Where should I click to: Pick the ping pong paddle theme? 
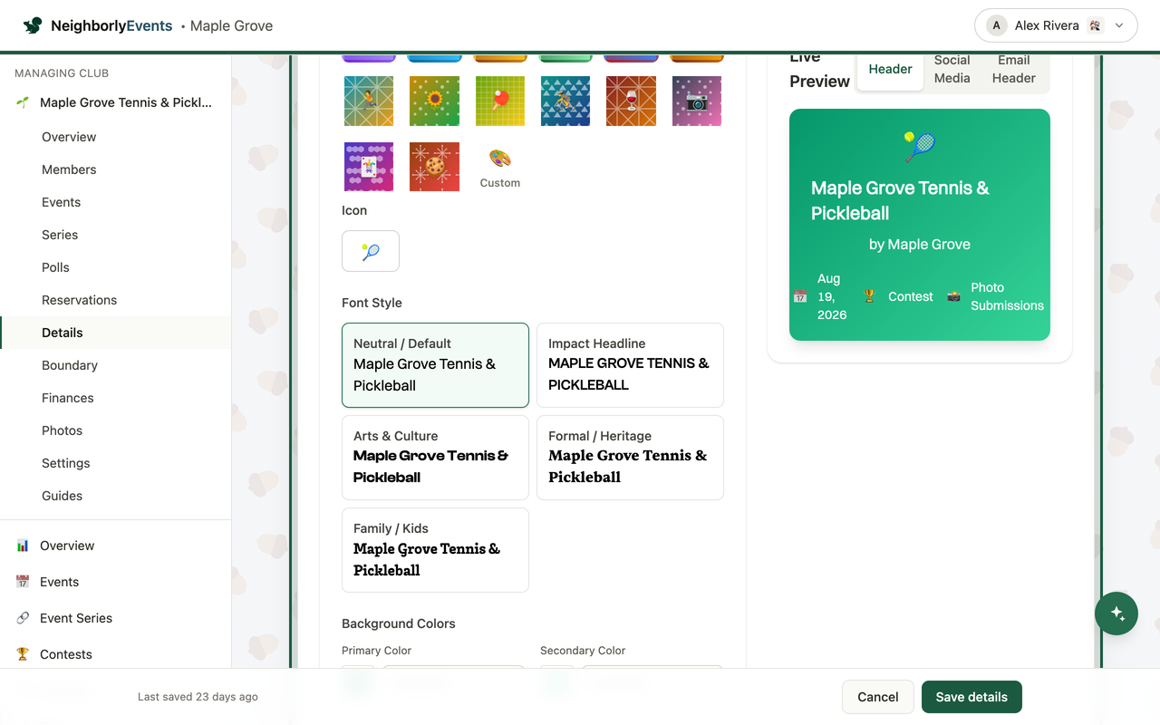point(500,101)
